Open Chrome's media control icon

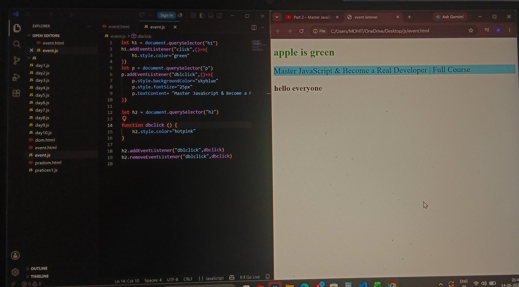pyautogui.click(x=487, y=30)
